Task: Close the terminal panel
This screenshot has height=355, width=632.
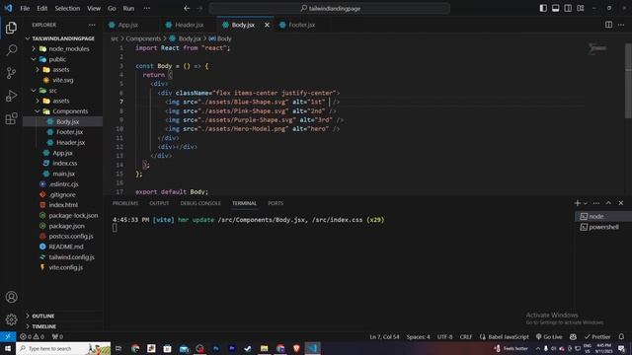Action: [x=621, y=203]
